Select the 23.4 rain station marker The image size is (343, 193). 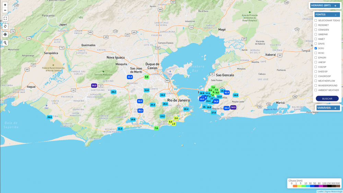pyautogui.click(x=208, y=101)
